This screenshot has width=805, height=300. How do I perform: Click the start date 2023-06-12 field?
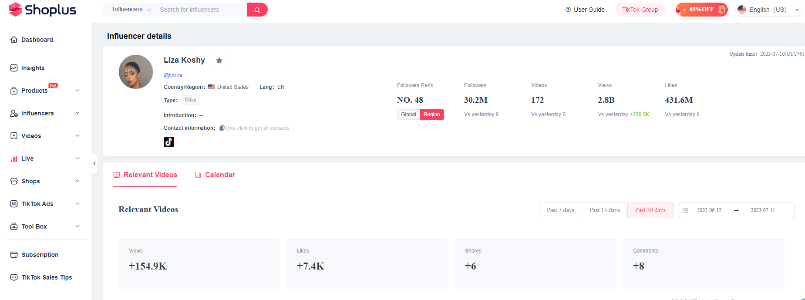(x=709, y=210)
